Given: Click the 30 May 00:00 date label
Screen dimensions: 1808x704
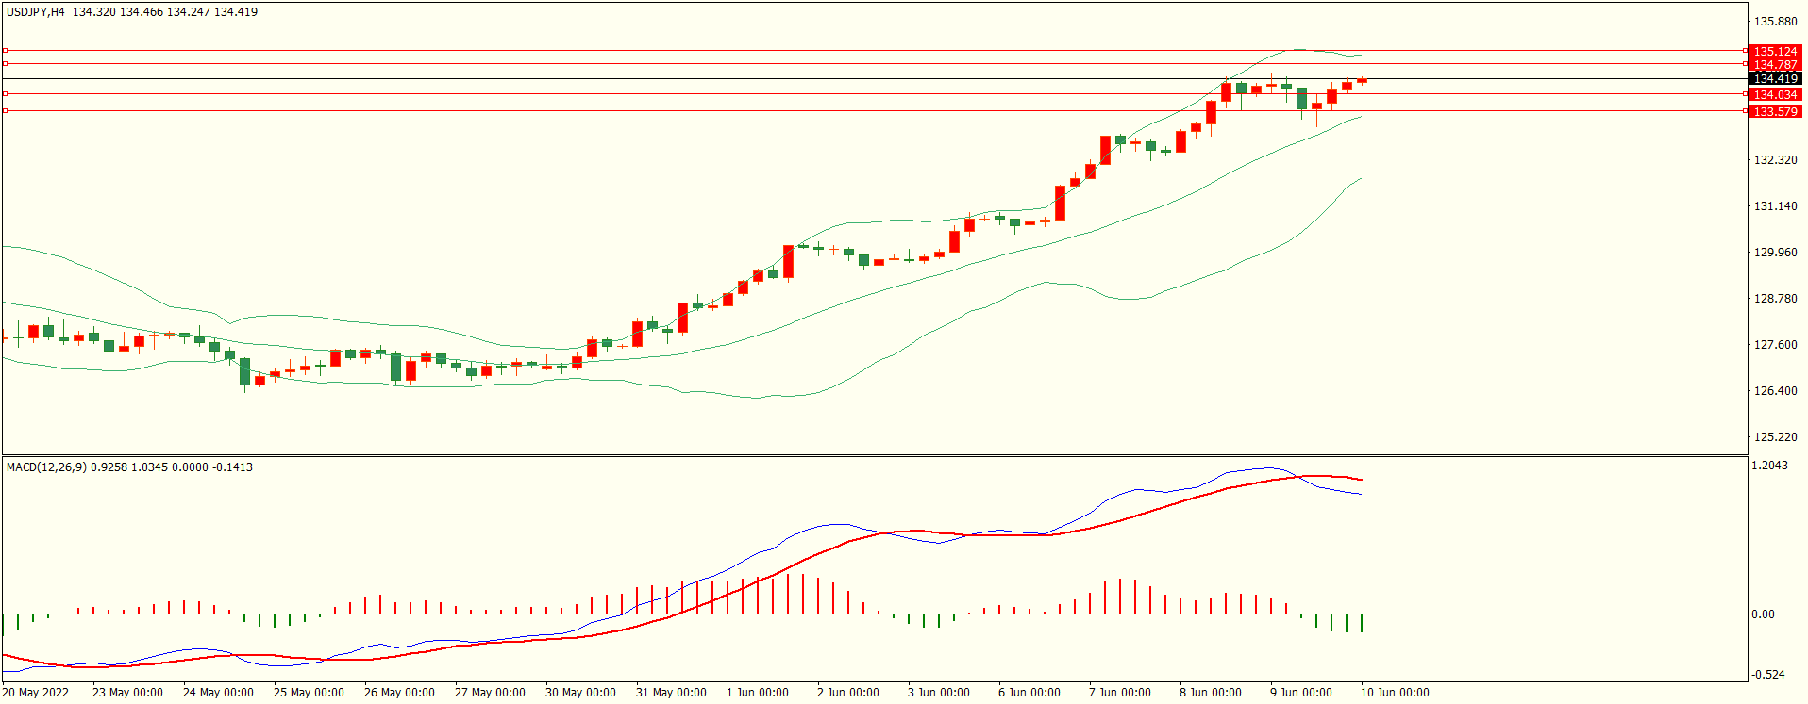Looking at the screenshot, I should [x=580, y=693].
